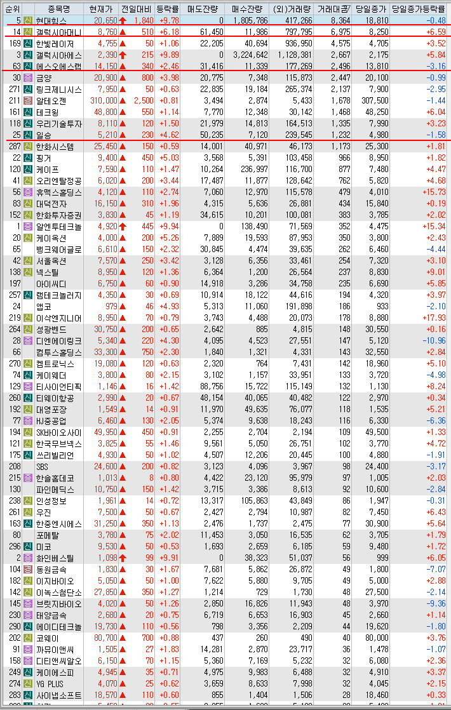This screenshot has width=451, height=710.
Task: Click the 증 badge beside 금양
Action: tap(28, 78)
